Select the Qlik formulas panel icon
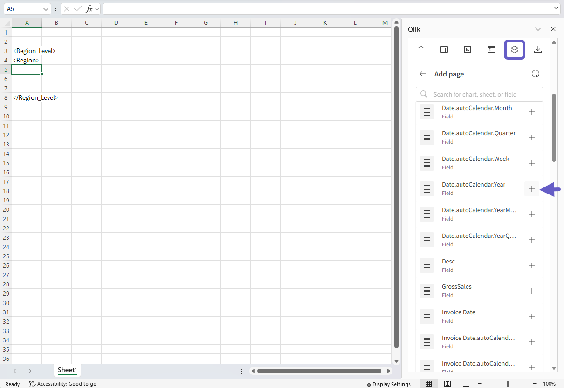The width and height of the screenshot is (564, 388). pyautogui.click(x=491, y=49)
